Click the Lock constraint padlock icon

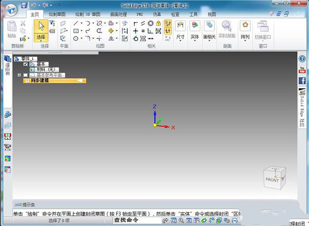click(158, 24)
